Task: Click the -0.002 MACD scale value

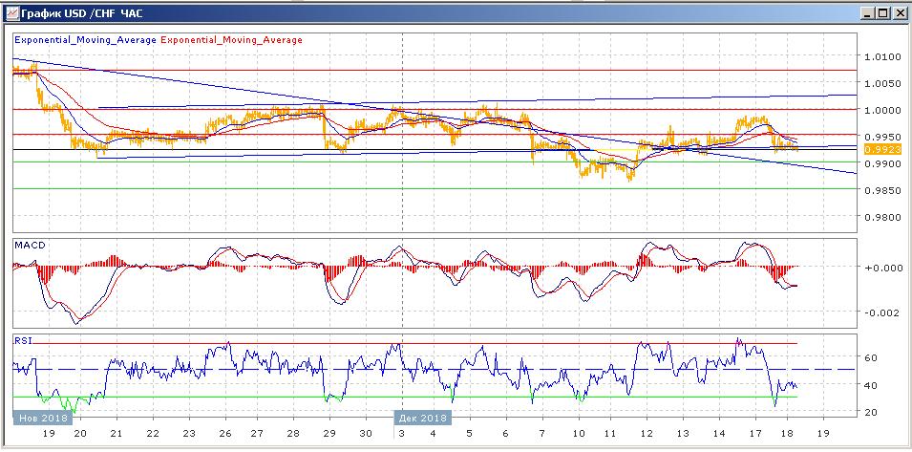Action: [x=880, y=312]
